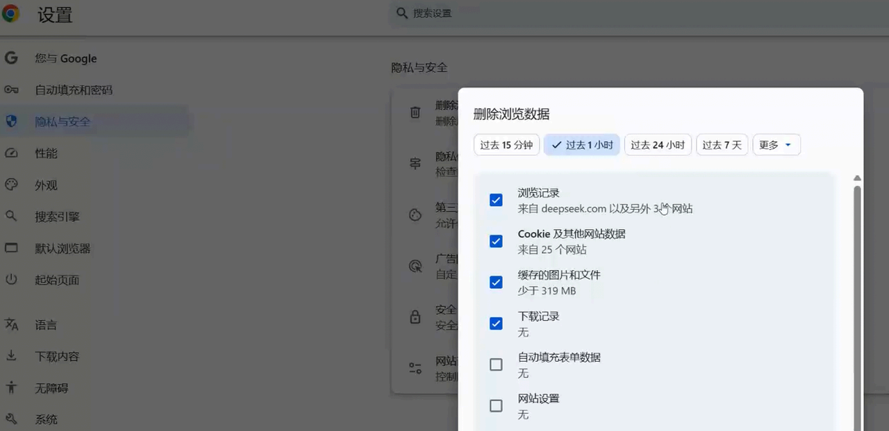Click the Chrome logo icon

coord(10,14)
